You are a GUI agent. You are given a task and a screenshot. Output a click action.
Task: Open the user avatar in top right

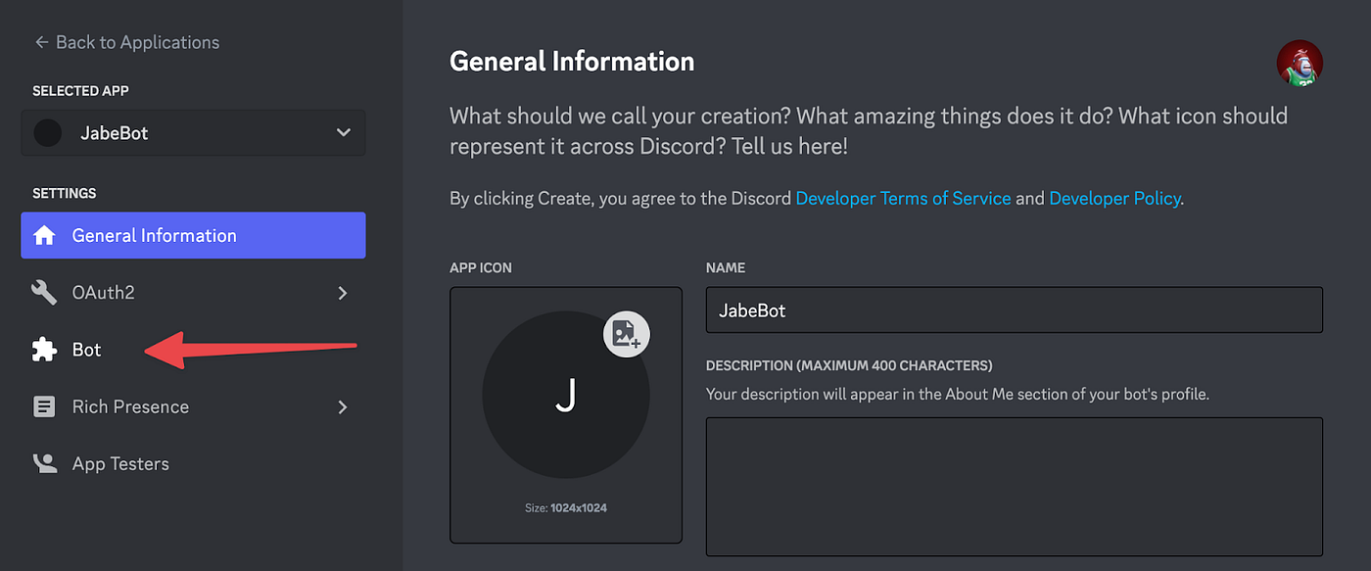coord(1300,64)
